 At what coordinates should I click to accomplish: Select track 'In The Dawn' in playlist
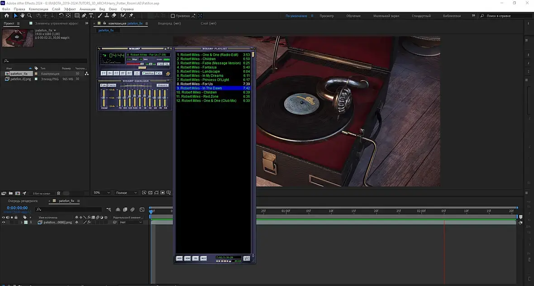pyautogui.click(x=211, y=88)
